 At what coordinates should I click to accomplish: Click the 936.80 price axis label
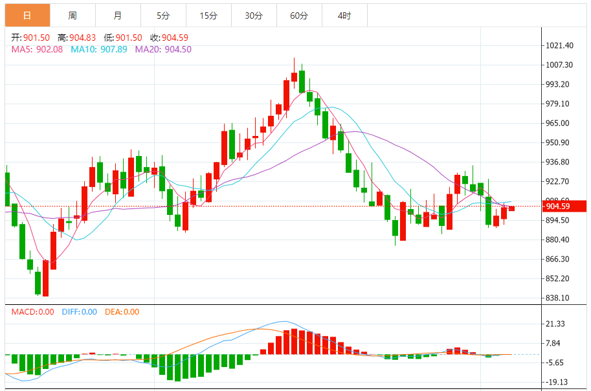point(557,162)
